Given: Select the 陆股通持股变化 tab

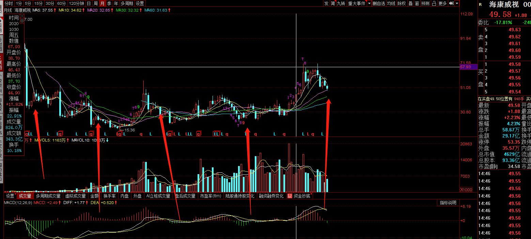Looking at the screenshot, I should click(x=240, y=196).
